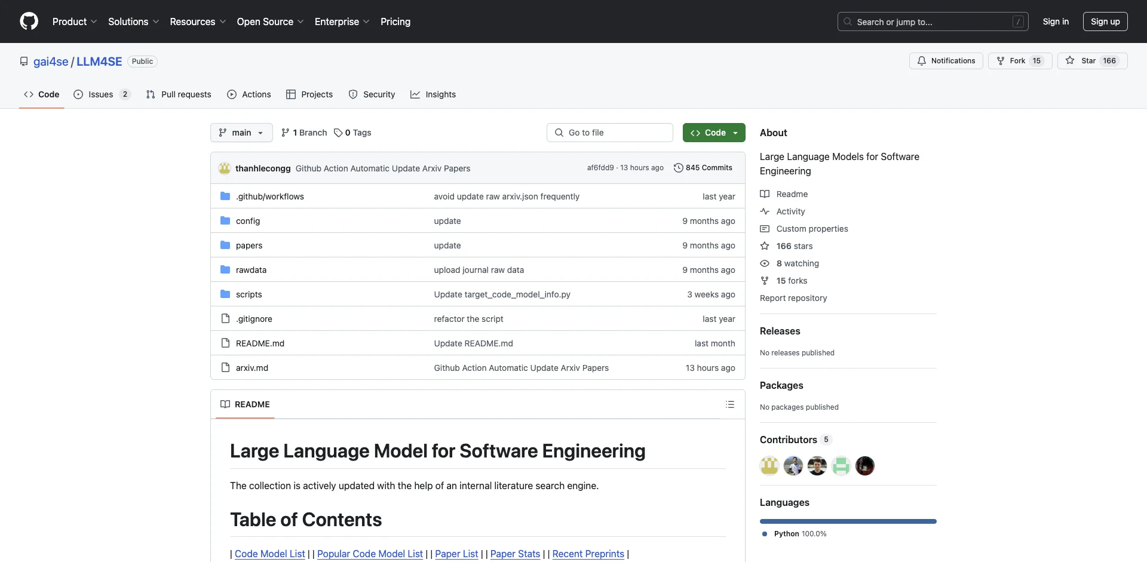The image size is (1147, 562).
Task: Click the GitHub Octocat logo
Action: (29, 22)
